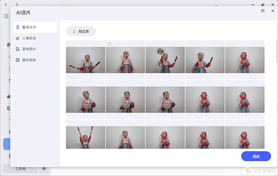Click the 景物图片 landscape icon
The width and height of the screenshot is (278, 176).
pyautogui.click(x=18, y=49)
